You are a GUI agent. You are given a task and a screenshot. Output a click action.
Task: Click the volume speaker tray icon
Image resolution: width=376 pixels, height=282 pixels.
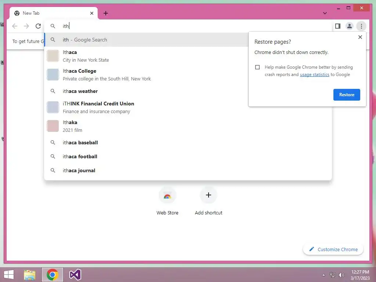[x=341, y=275]
